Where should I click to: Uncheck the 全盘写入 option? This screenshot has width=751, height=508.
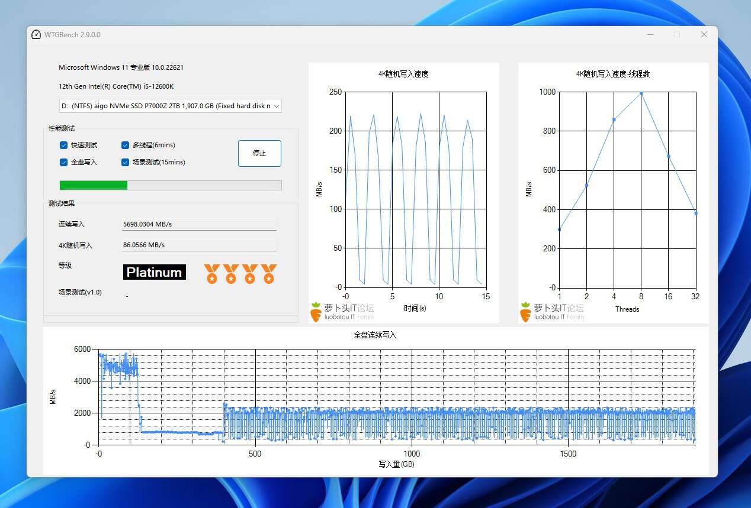click(63, 162)
